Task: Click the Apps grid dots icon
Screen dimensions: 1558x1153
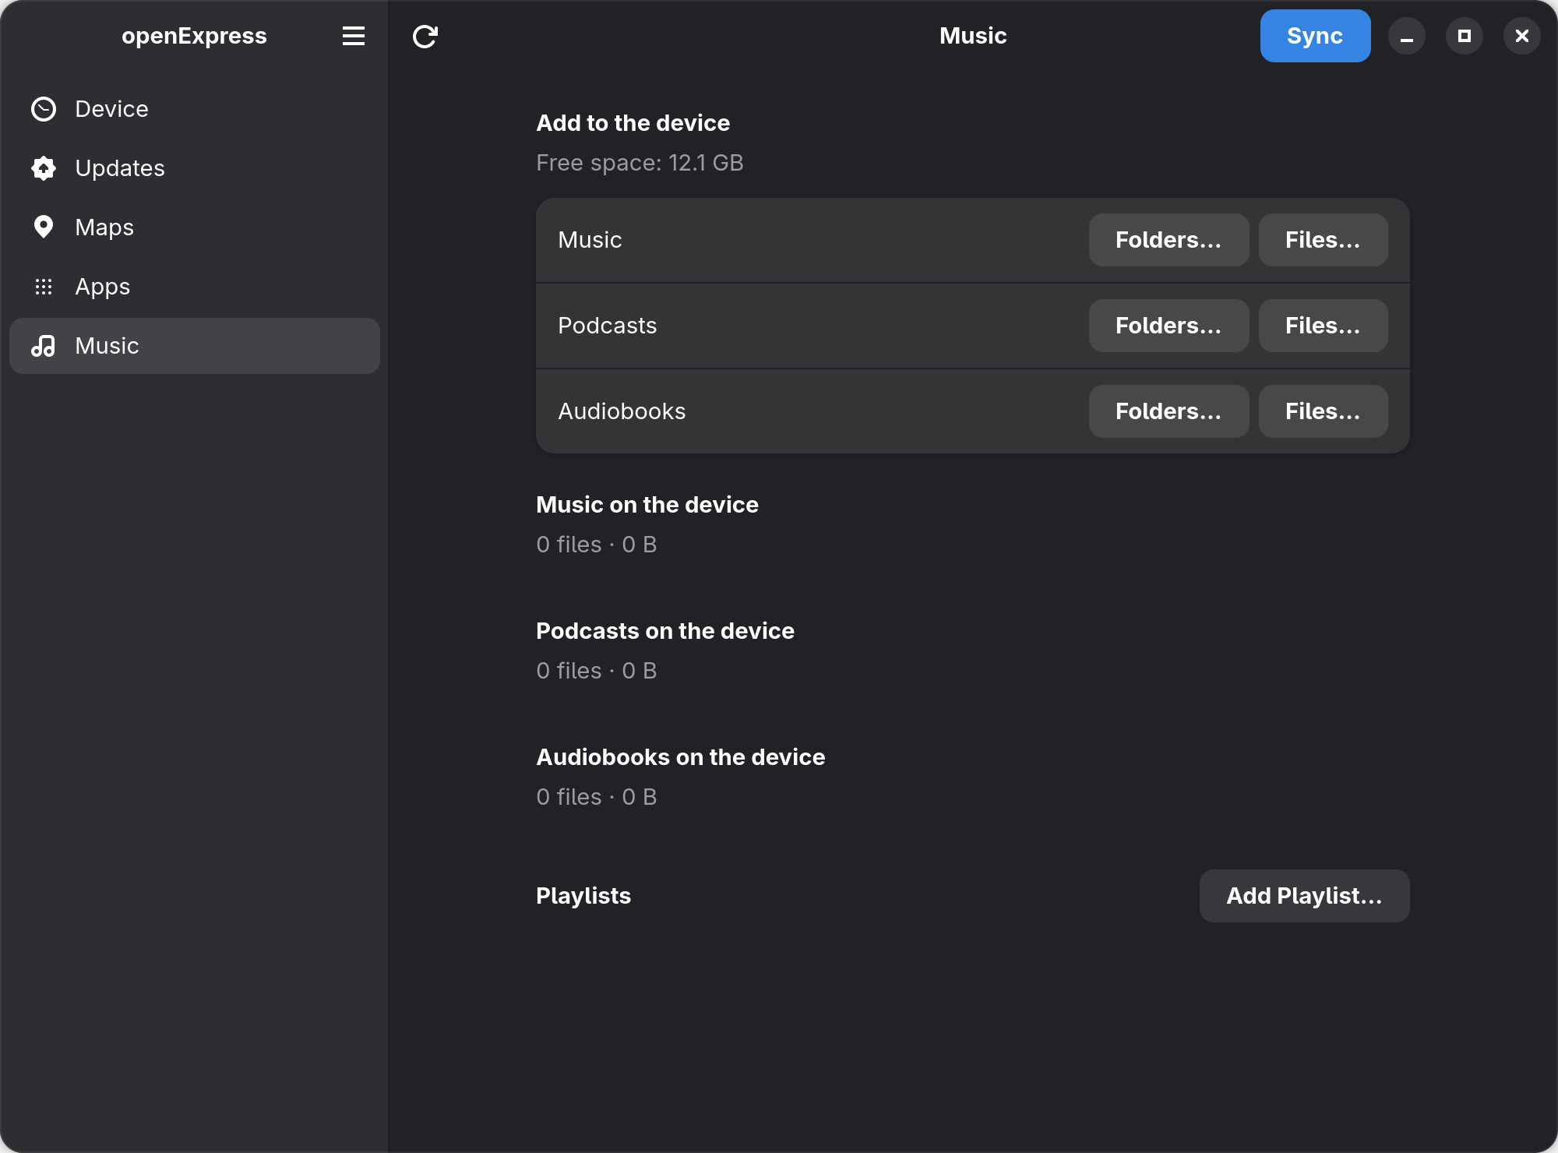Action: 44,287
